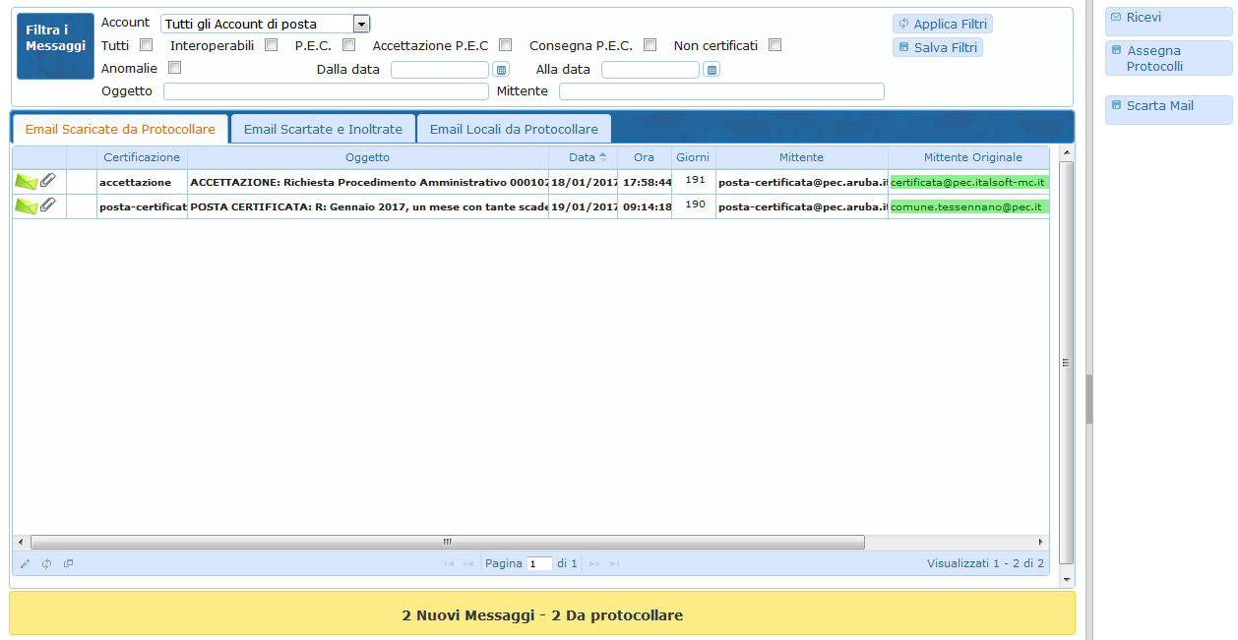
Task: Click the paperclip attachment icon of POSTA CERTIFICATA row
Action: (x=48, y=205)
